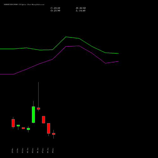158x158 pixels.
Task: Select the small green candle above 31 Dec
Action: pyautogui.click(x=18, y=125)
